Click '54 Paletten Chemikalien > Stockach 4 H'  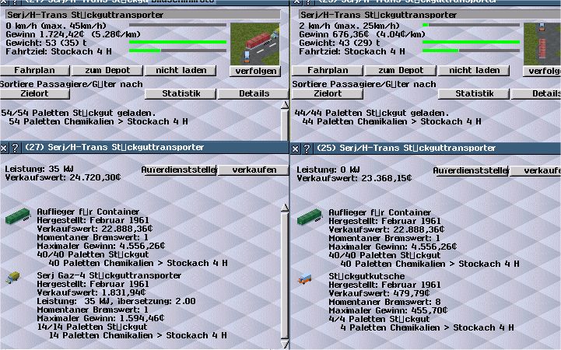pos(98,121)
